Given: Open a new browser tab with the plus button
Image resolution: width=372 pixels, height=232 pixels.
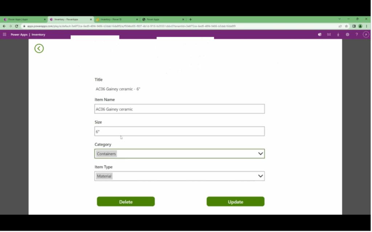Looking at the screenshot, I should 190,19.
